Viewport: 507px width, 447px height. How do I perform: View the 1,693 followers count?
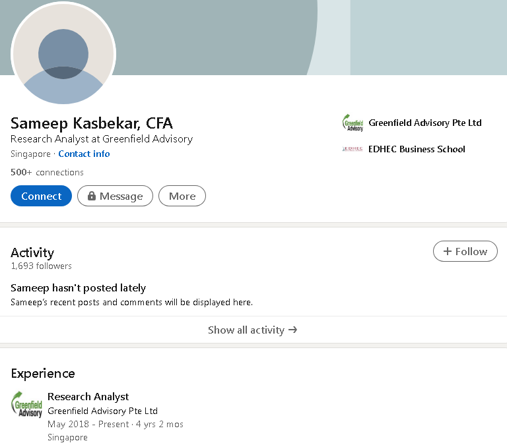pos(41,266)
